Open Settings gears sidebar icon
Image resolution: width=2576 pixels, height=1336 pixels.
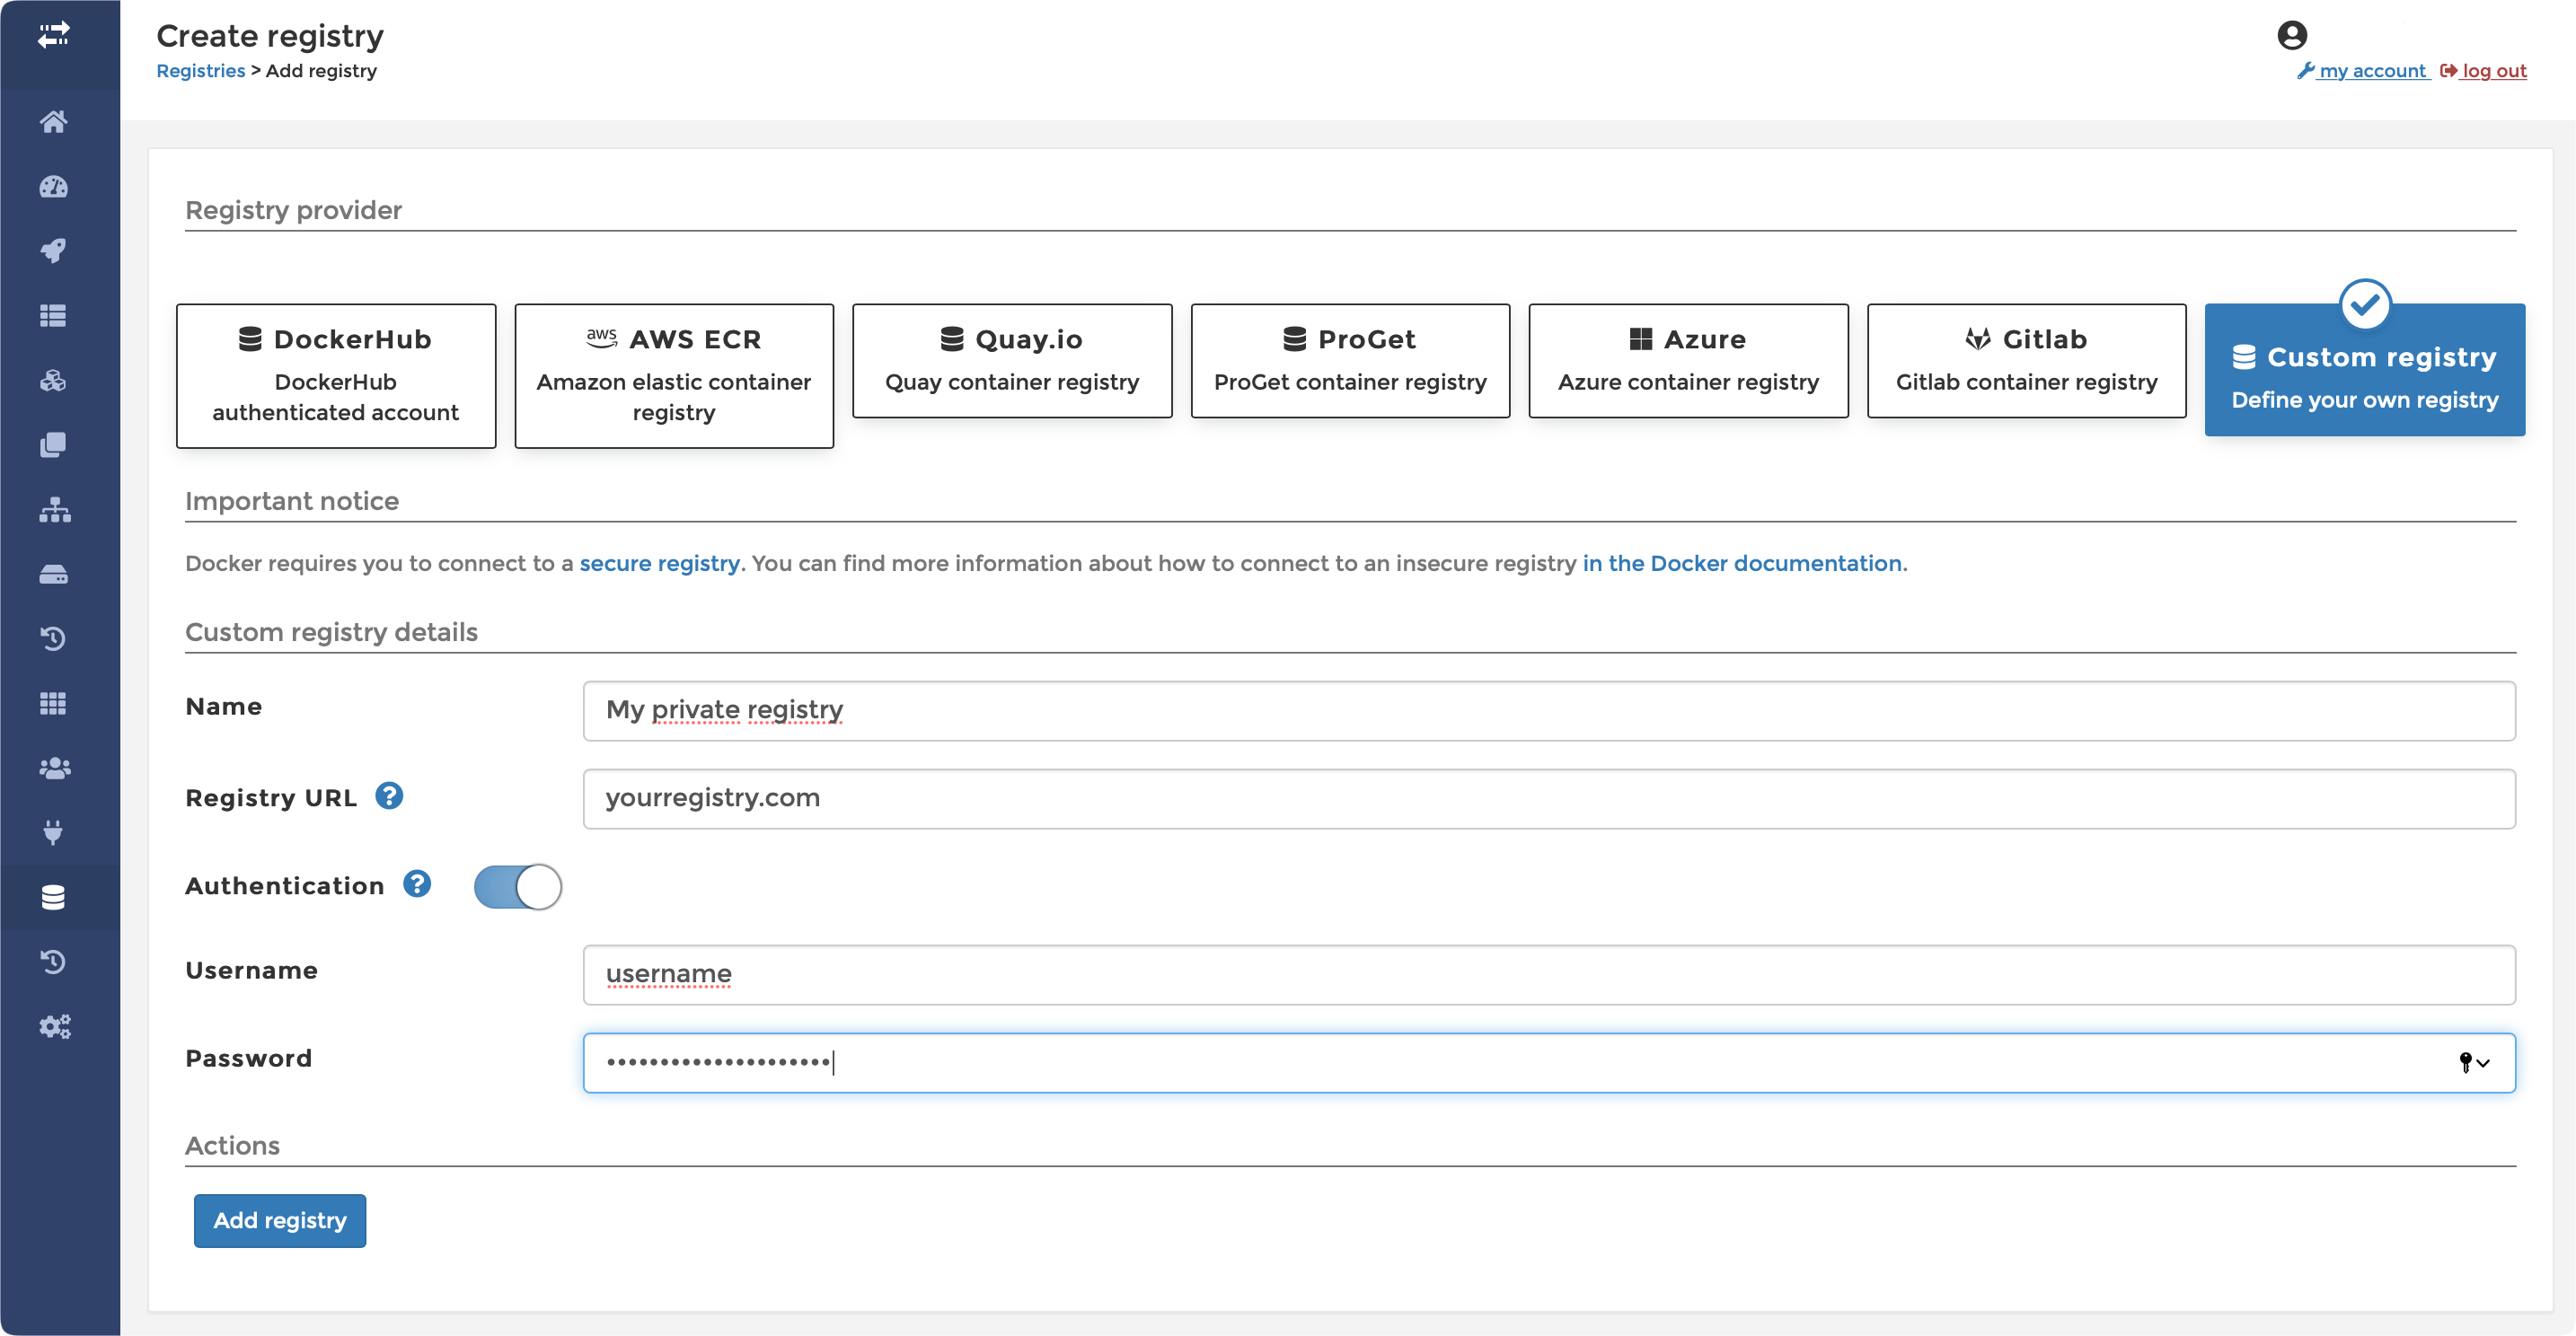(54, 1026)
